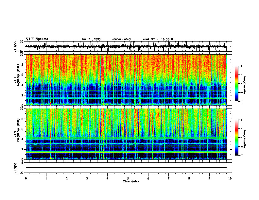259x200 pixels.
Task: Click time axis tick label "3"
Action: (87, 178)
